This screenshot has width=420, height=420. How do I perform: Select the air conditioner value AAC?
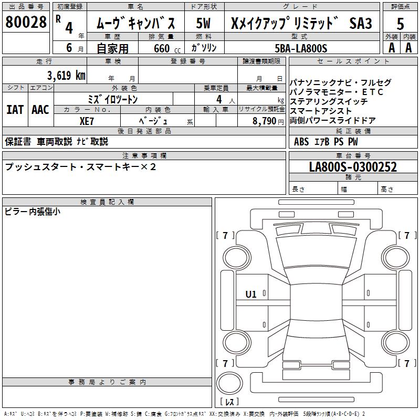40,110
